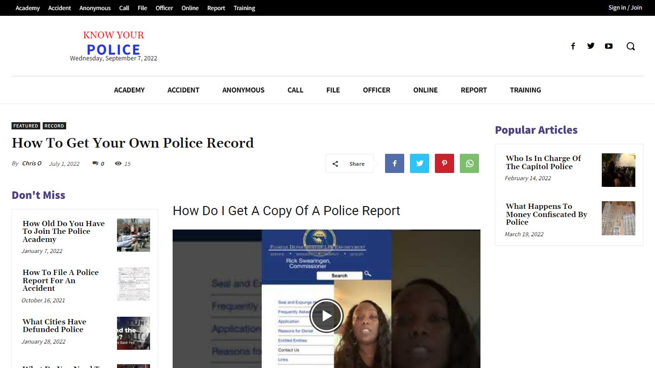Click the accident report form thumbnail
Viewport: 655px width, 368px height.
coord(133,284)
